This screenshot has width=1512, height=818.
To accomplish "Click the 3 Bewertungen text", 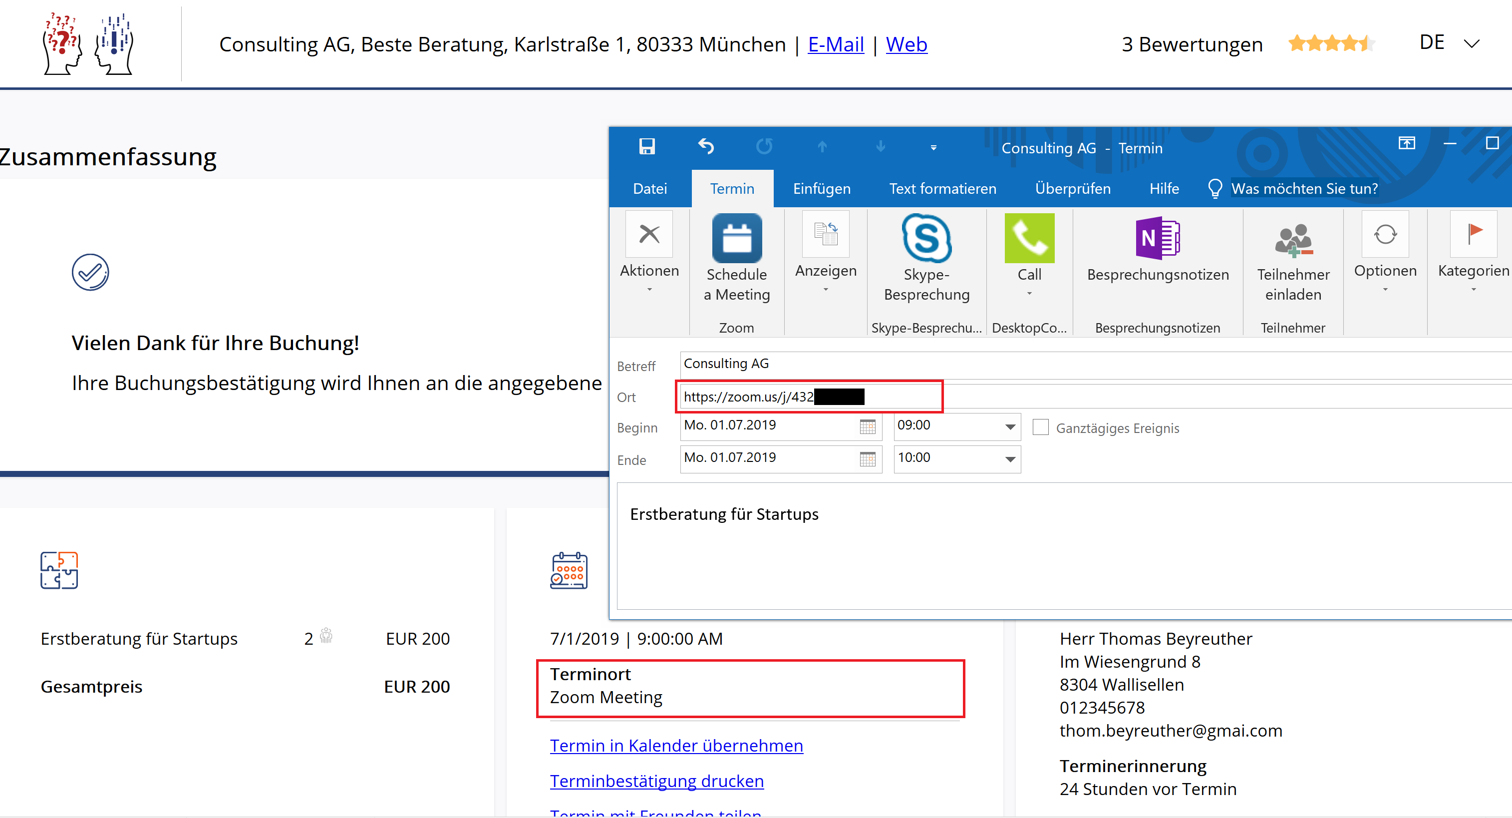I will 1192,44.
